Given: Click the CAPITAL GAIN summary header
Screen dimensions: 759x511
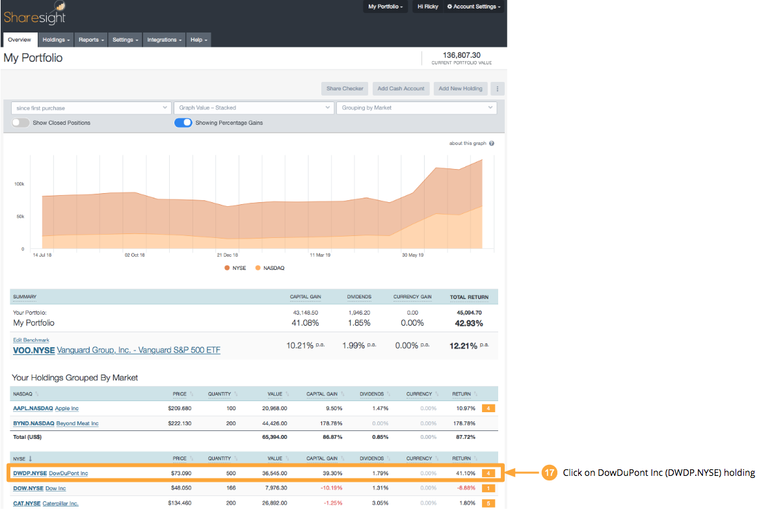Looking at the screenshot, I should 306,297.
